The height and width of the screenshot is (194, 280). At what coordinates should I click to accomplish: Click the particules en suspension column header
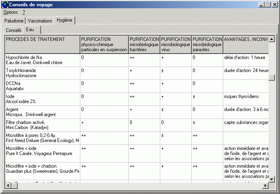(104, 44)
